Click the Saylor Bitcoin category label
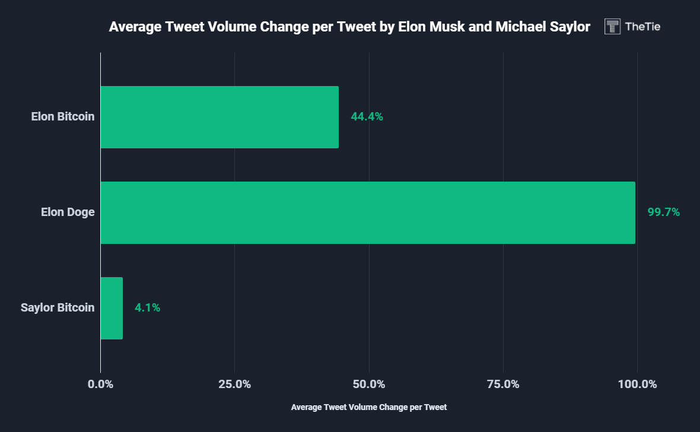This screenshot has height=432, width=700. [x=58, y=308]
